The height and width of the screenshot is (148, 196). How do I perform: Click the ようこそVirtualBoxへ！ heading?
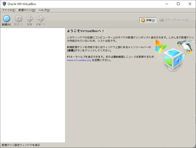point(85,31)
